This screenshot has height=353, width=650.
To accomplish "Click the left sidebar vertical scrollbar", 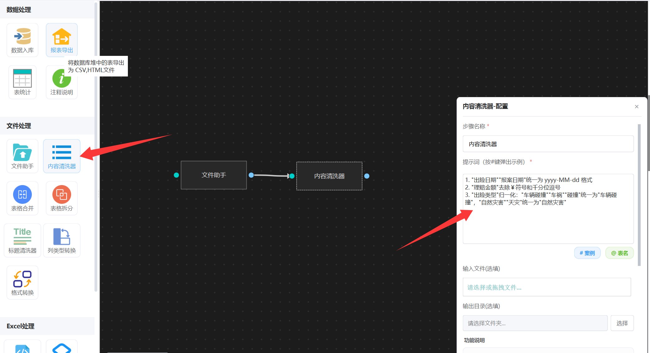I will (96, 147).
